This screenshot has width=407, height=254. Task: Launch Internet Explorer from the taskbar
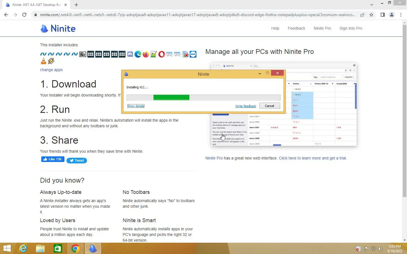point(23,248)
